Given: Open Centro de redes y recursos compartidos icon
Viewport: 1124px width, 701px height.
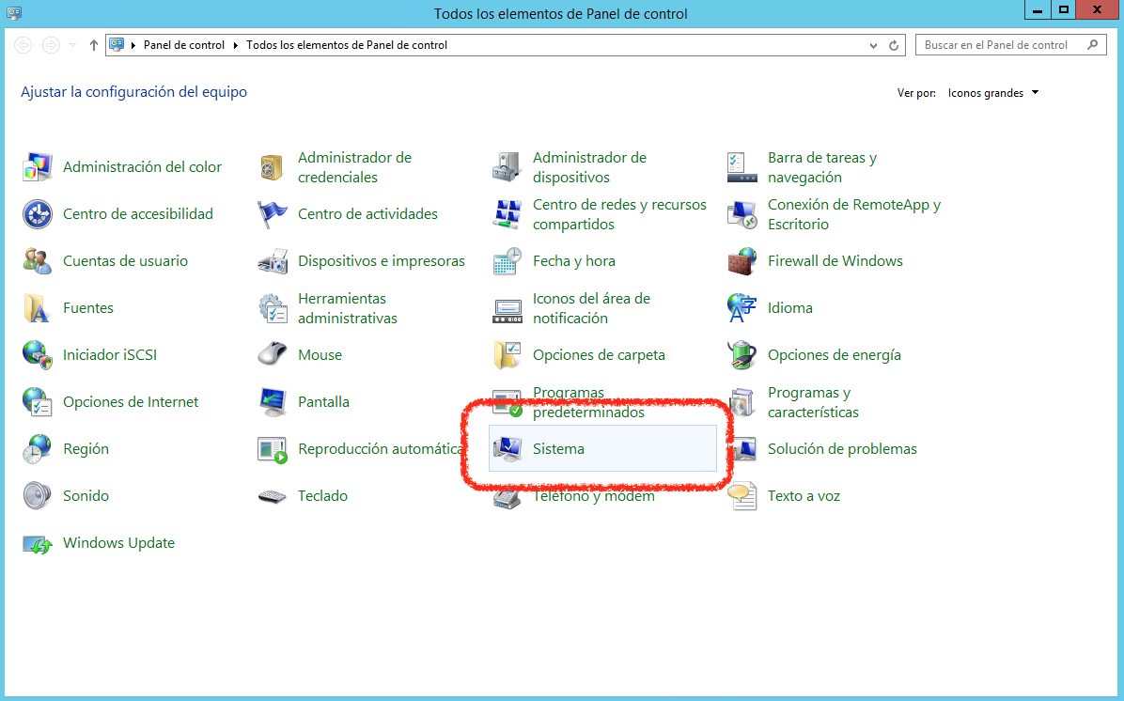Looking at the screenshot, I should click(507, 214).
